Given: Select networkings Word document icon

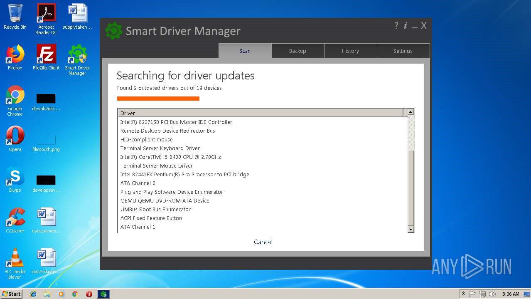Looking at the screenshot, I should [x=46, y=261].
